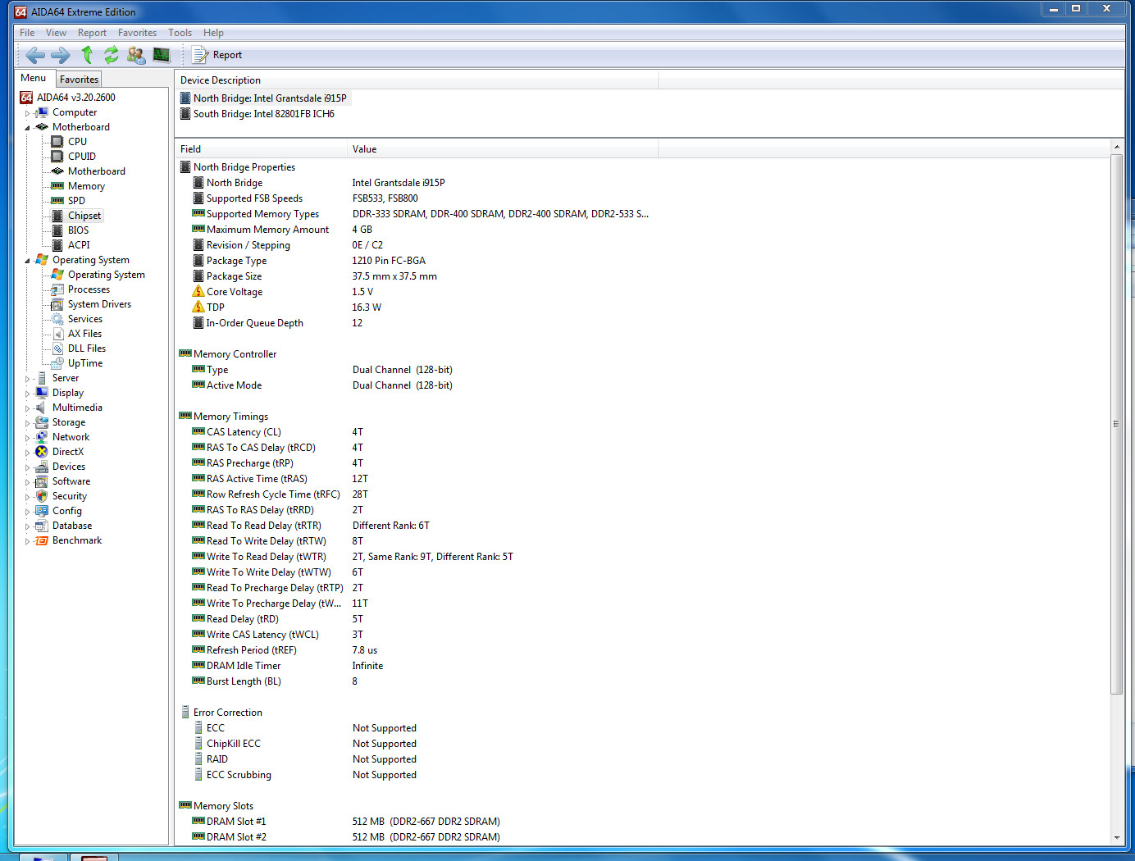Switch to the Favorites tab
Image resolution: width=1135 pixels, height=861 pixels.
(79, 80)
